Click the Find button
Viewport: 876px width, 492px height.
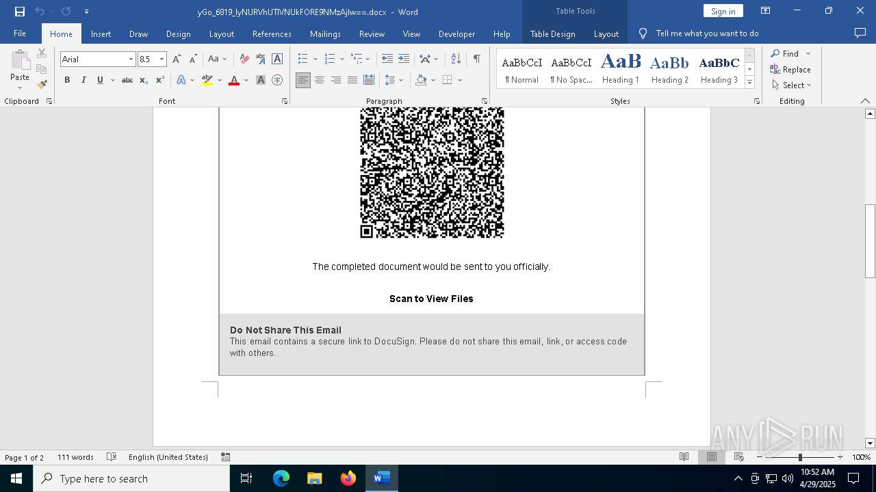784,53
